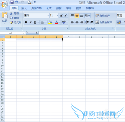125x122 pixels.
Task: Click Merge and Center (合并后居中)
Action: [104, 22]
